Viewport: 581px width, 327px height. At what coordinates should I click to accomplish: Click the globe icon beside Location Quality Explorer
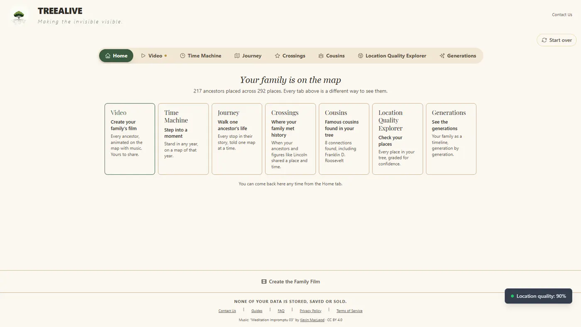tap(361, 56)
